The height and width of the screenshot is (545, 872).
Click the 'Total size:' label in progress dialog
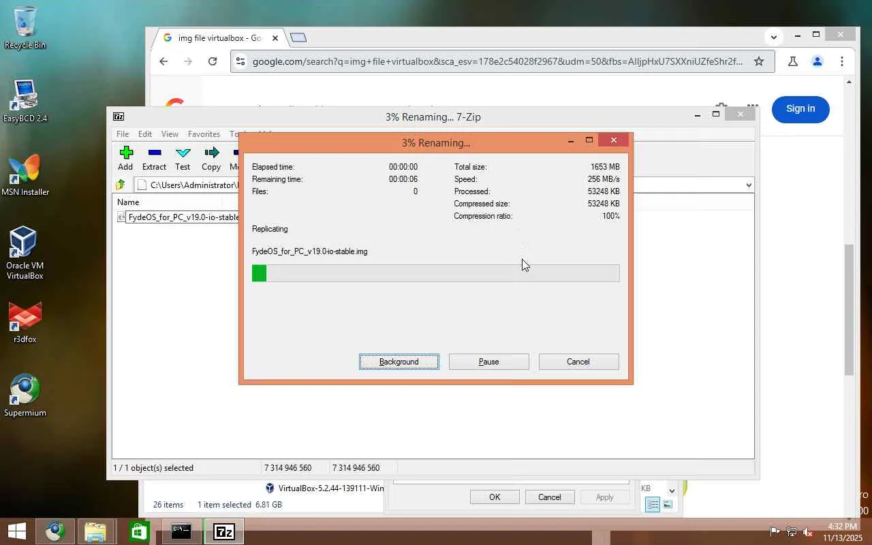pos(471,167)
